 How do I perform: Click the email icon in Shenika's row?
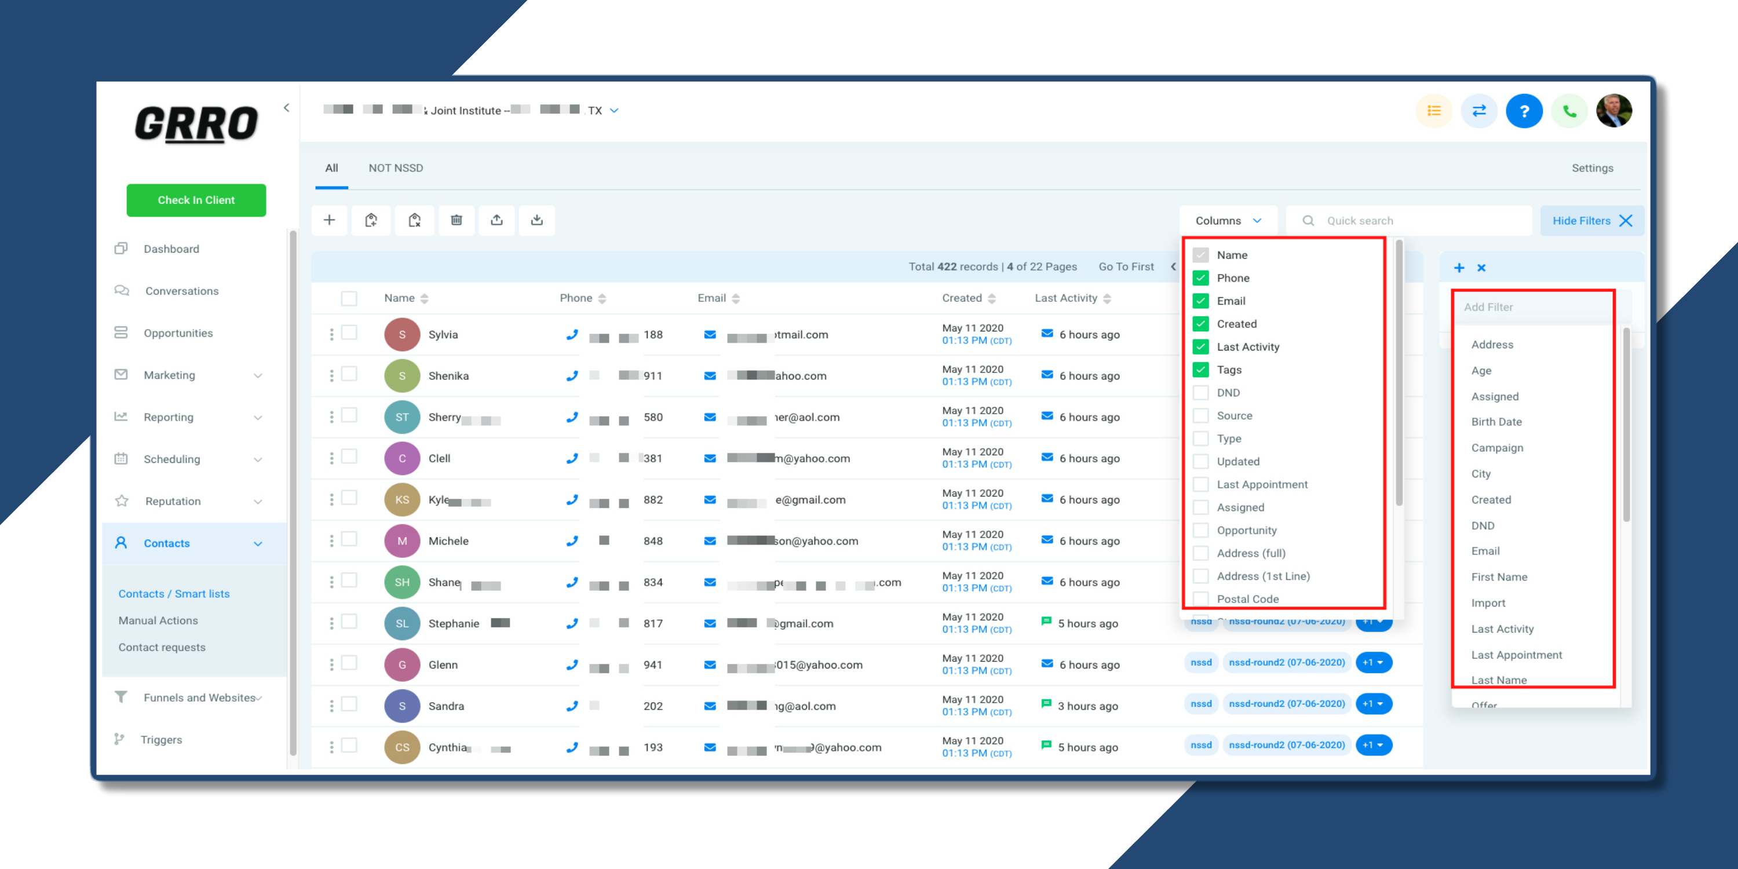point(710,376)
